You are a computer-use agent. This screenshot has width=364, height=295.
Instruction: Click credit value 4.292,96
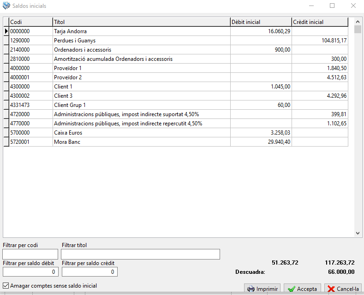(x=337, y=96)
